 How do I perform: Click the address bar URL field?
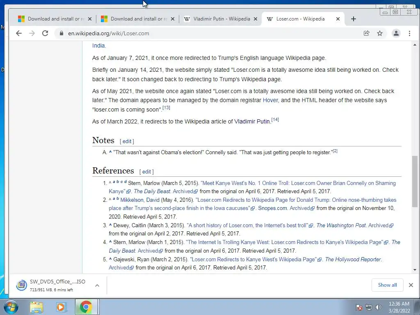[209, 33]
